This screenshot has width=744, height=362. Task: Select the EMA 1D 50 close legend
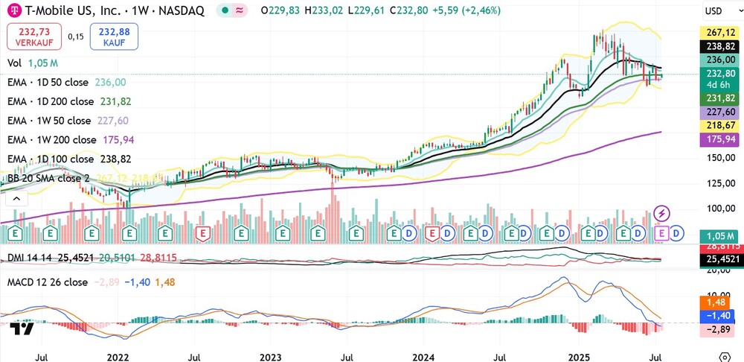tap(66, 82)
